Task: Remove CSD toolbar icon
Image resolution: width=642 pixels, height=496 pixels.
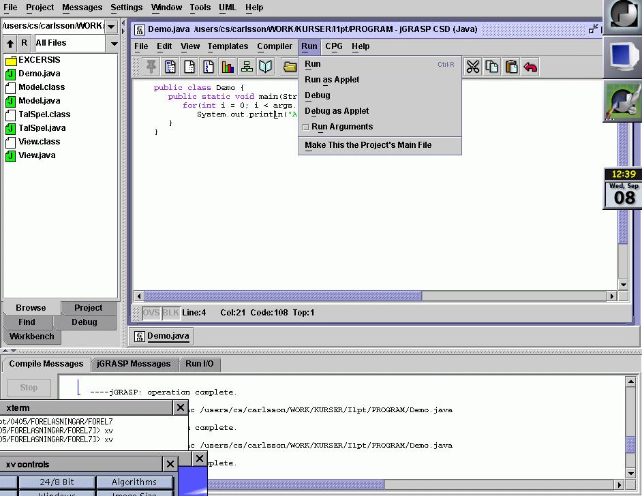Action: 189,67
